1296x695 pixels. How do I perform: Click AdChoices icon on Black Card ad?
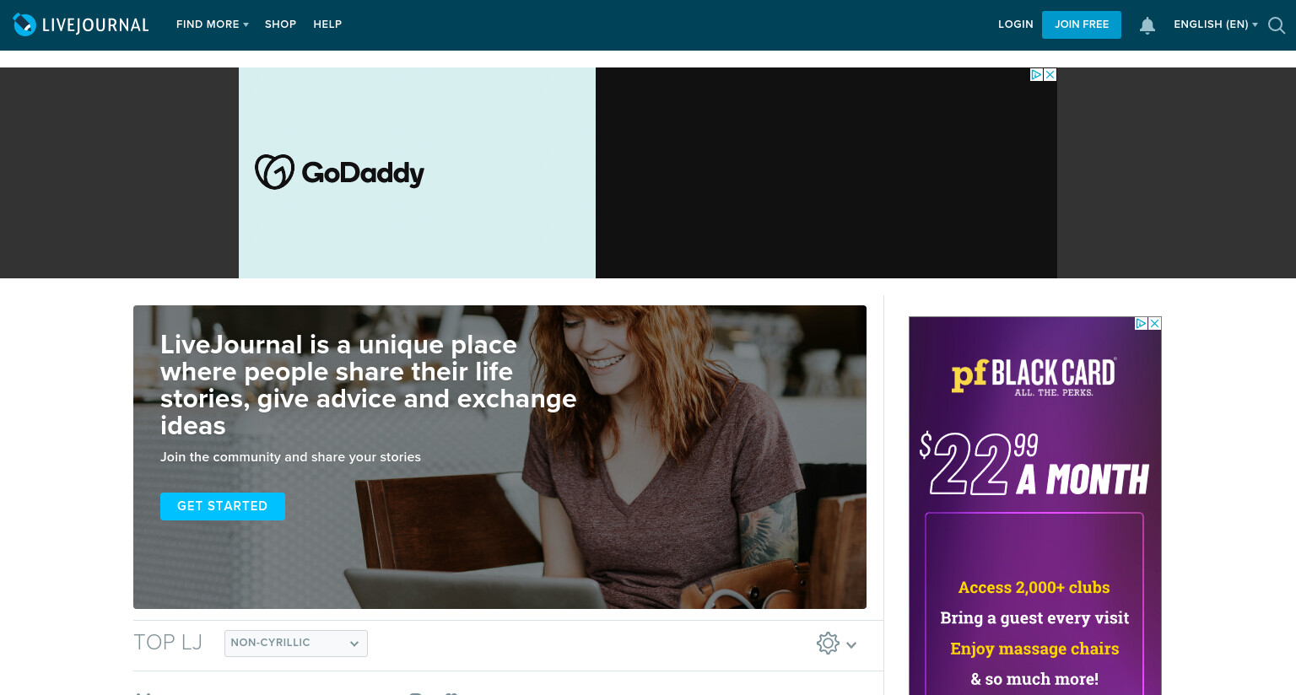point(1142,323)
